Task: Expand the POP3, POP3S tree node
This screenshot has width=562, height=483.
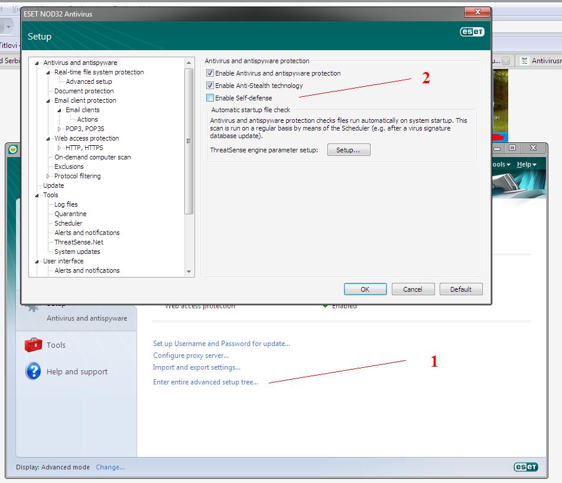Action: coord(59,129)
